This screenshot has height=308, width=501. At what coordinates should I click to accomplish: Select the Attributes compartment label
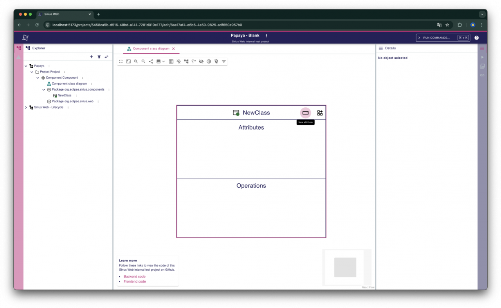pyautogui.click(x=251, y=127)
